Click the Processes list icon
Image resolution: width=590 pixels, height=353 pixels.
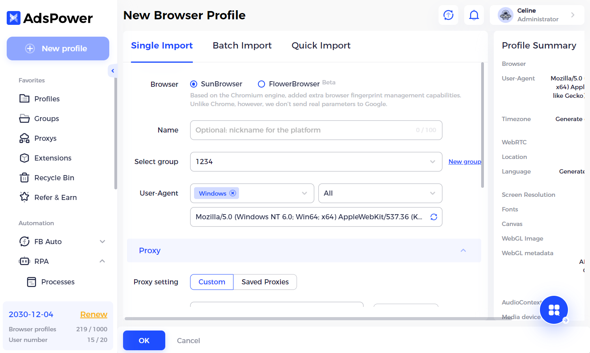32,282
